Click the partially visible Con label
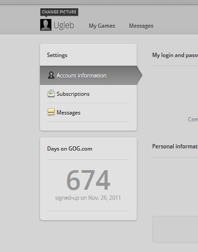This screenshot has height=252, width=198. pos(193,119)
